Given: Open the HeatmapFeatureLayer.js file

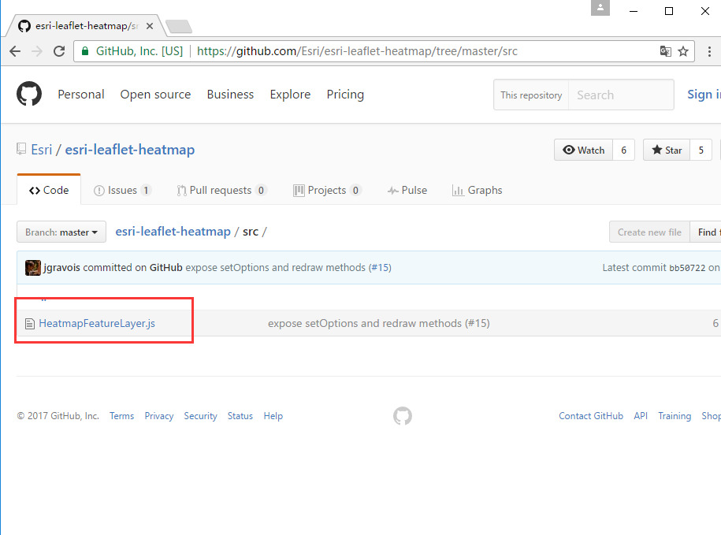Looking at the screenshot, I should point(97,324).
